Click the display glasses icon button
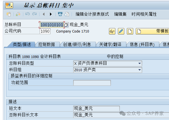The height and width of the screenshot is (120, 169). coord(112,31)
